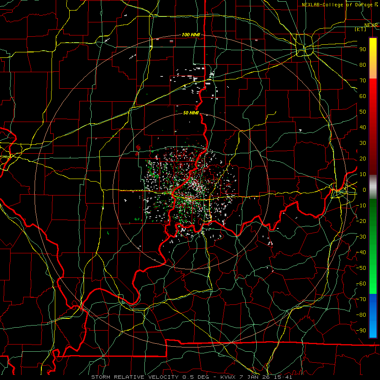Click the positive 10 knot scale label
This screenshot has height=380, width=380.
pos(363,174)
